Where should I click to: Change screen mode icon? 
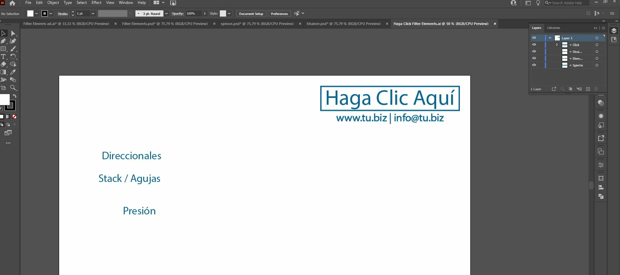coord(8,133)
